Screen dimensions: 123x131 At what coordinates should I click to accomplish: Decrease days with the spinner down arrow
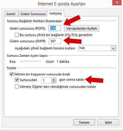pos(54,82)
